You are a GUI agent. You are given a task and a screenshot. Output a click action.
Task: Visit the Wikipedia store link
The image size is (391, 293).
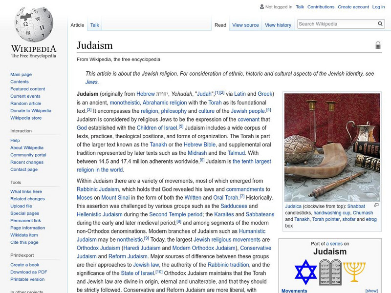point(26,118)
